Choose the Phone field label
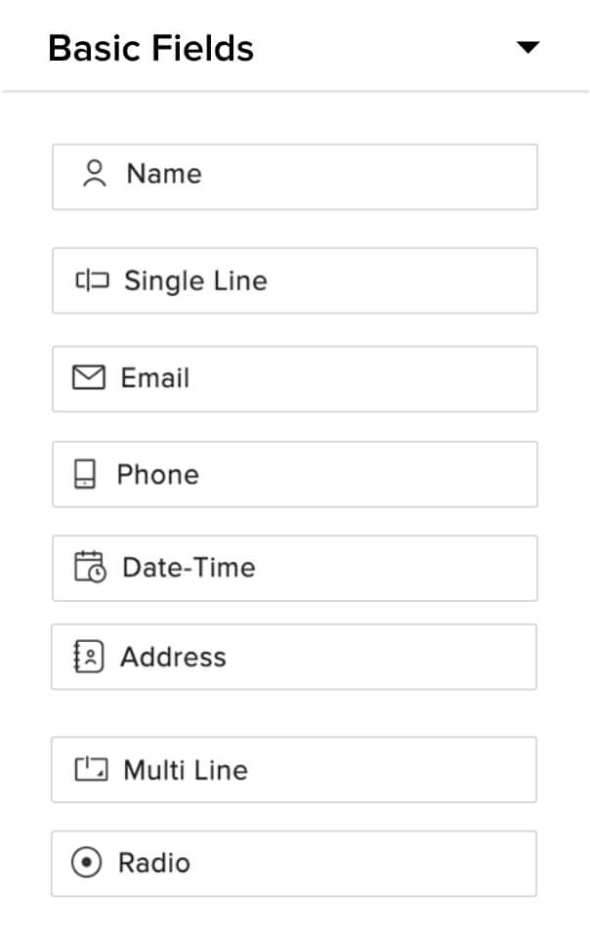This screenshot has width=590, height=945. click(x=157, y=475)
